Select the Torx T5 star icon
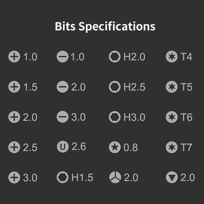This screenshot has width=204, height=204. click(172, 87)
